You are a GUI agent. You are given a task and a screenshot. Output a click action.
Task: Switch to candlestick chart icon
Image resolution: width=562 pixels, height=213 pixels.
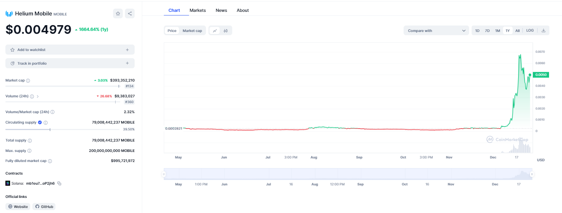tap(226, 31)
